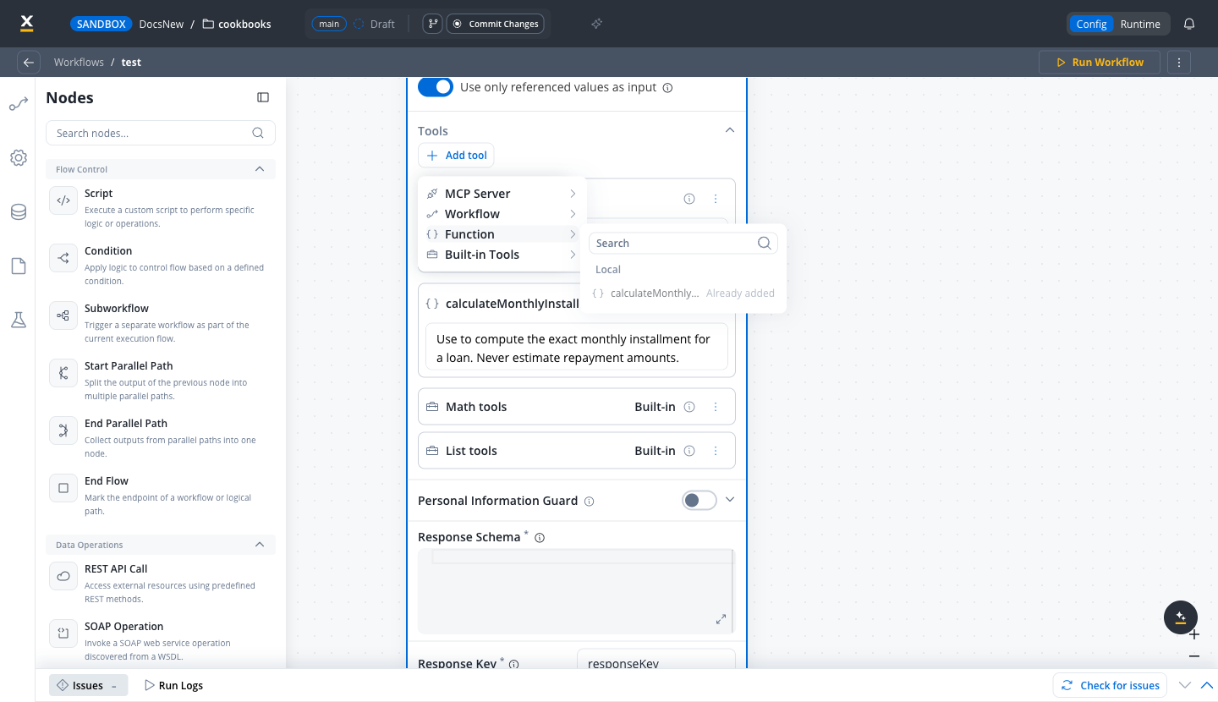Screen dimensions: 1218x702
Task: Open the workflows icon in left sidebar
Action: pos(19,105)
